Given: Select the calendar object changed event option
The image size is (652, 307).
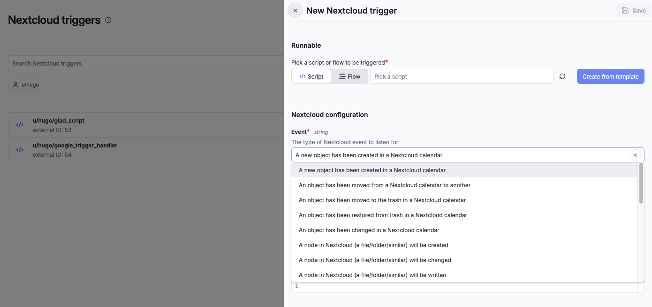Looking at the screenshot, I should (369, 230).
